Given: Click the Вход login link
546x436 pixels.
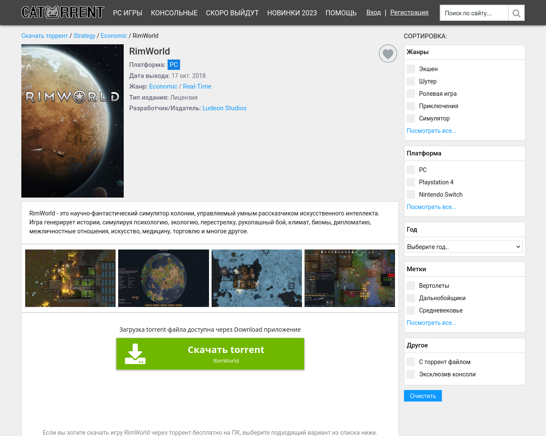Looking at the screenshot, I should pos(374,12).
